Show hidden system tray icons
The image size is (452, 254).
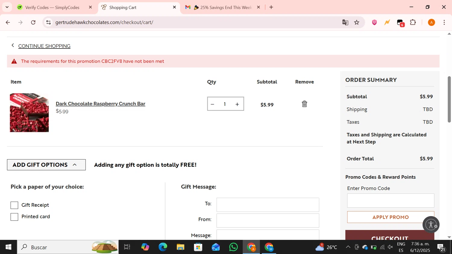348,247
